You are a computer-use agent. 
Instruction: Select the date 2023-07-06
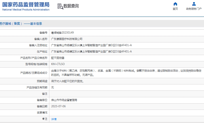pos(58,106)
